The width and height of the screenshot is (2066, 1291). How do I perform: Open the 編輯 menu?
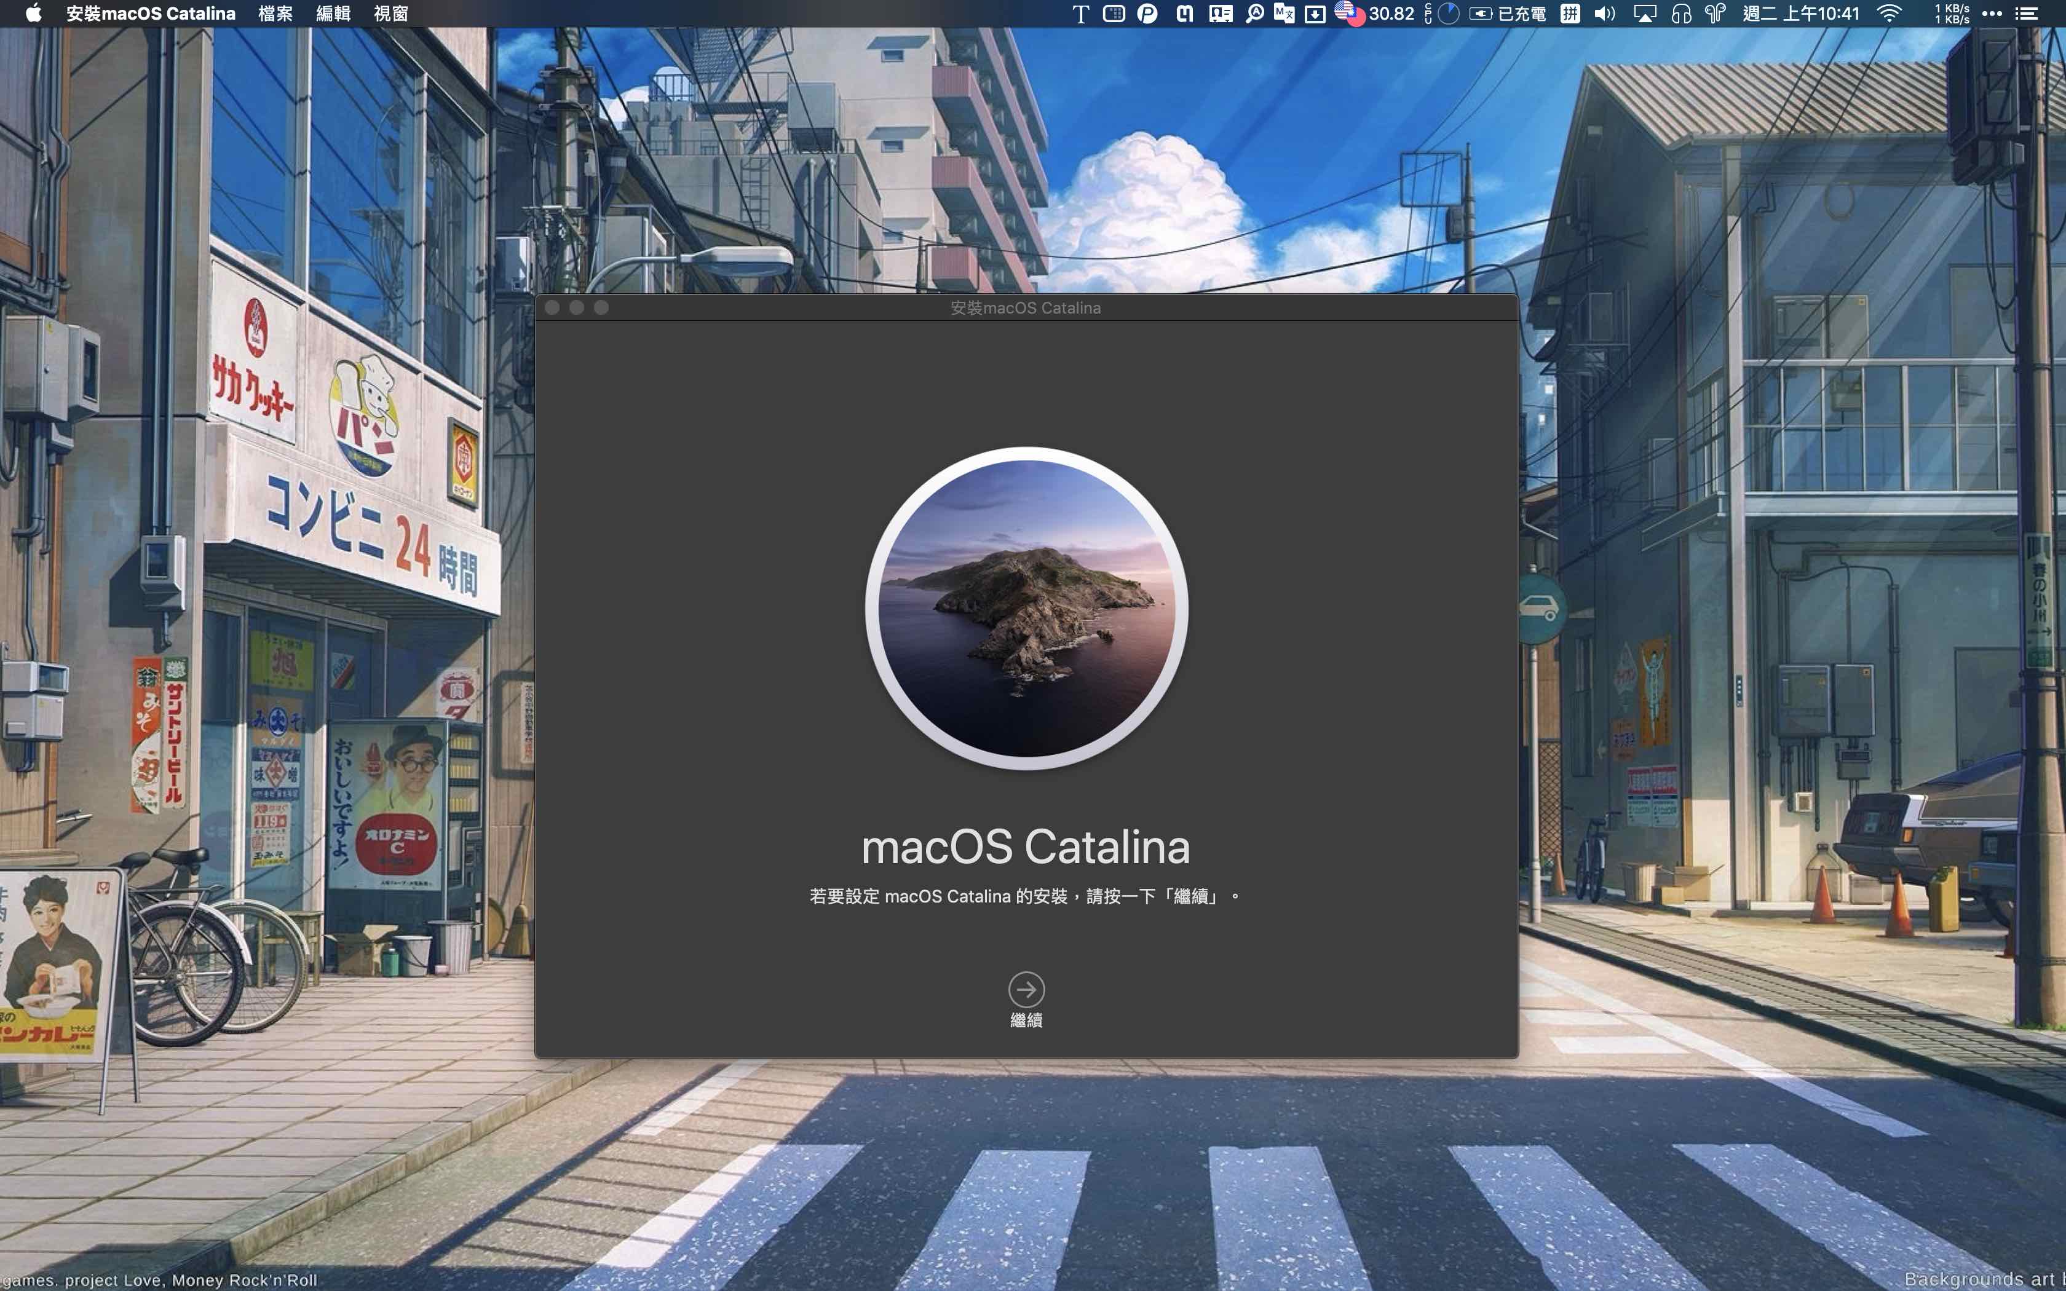[333, 14]
